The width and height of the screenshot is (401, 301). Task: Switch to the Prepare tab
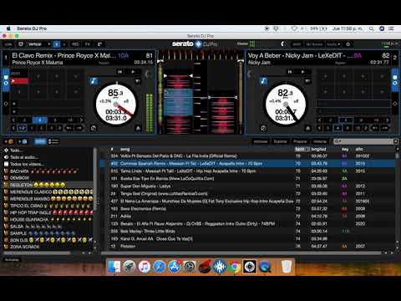coord(300,141)
